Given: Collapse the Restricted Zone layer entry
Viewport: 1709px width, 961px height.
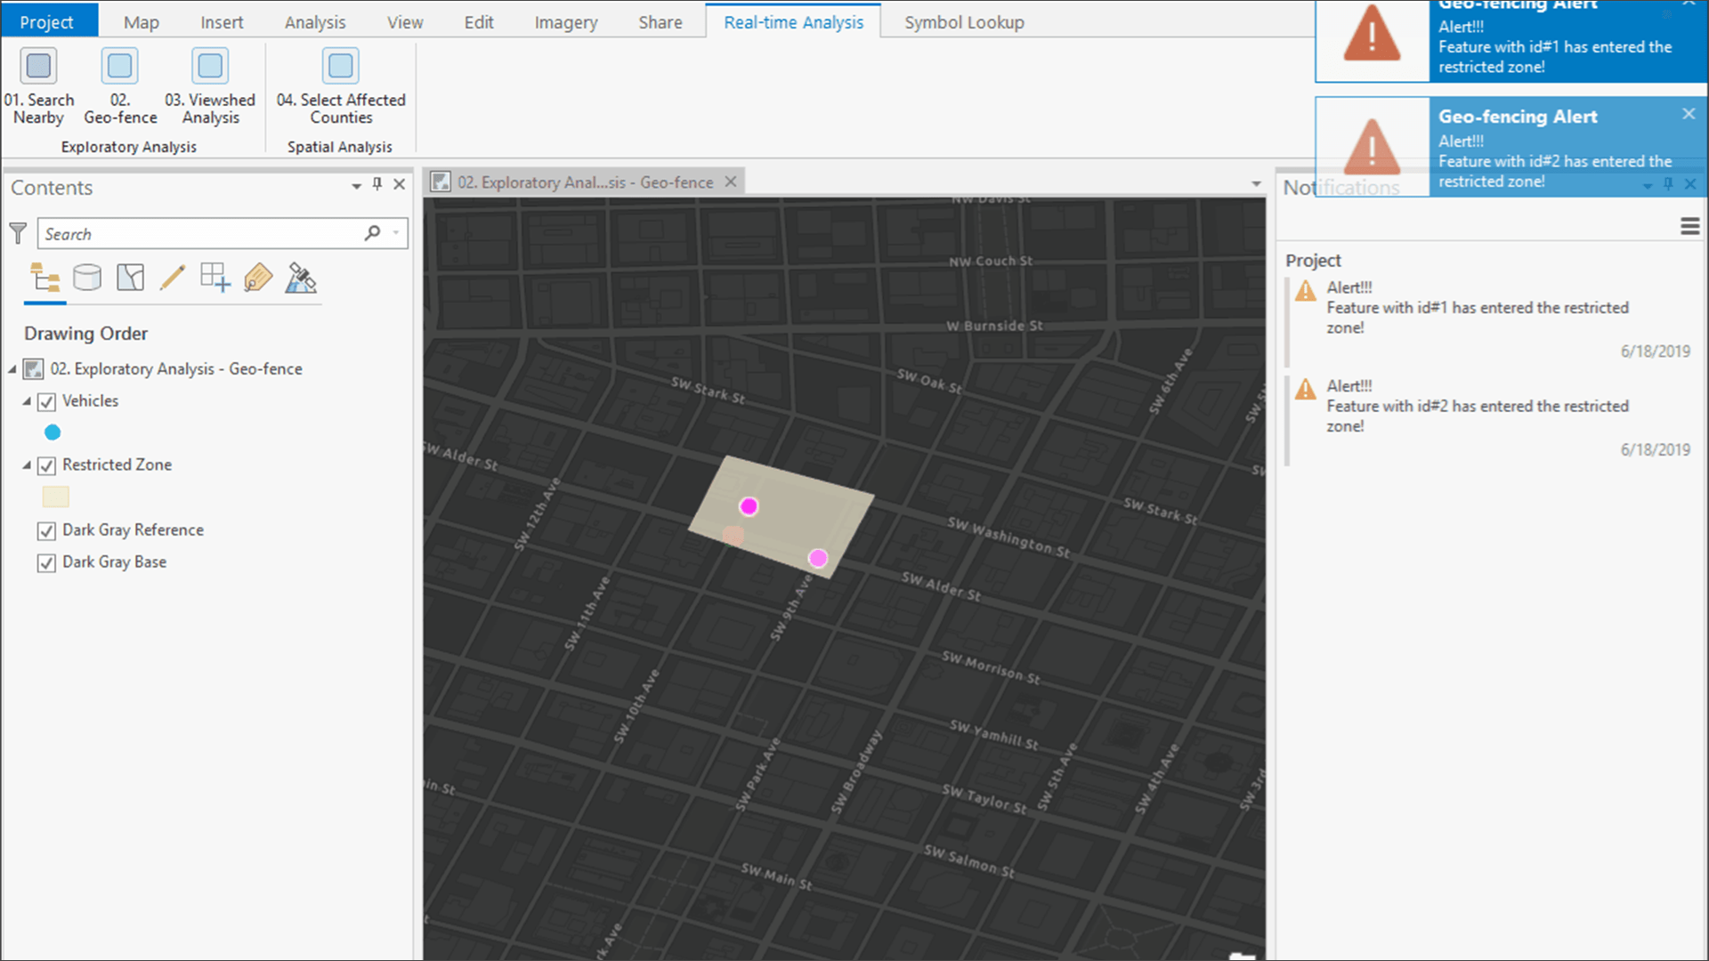Looking at the screenshot, I should 27,465.
